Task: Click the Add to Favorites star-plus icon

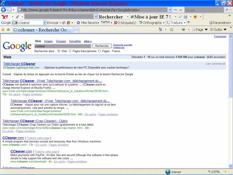Action: (8, 30)
